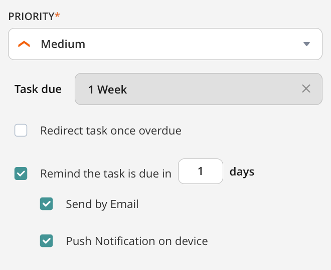Click the "Push Notification on device" label
The width and height of the screenshot is (331, 270).
coord(137,241)
